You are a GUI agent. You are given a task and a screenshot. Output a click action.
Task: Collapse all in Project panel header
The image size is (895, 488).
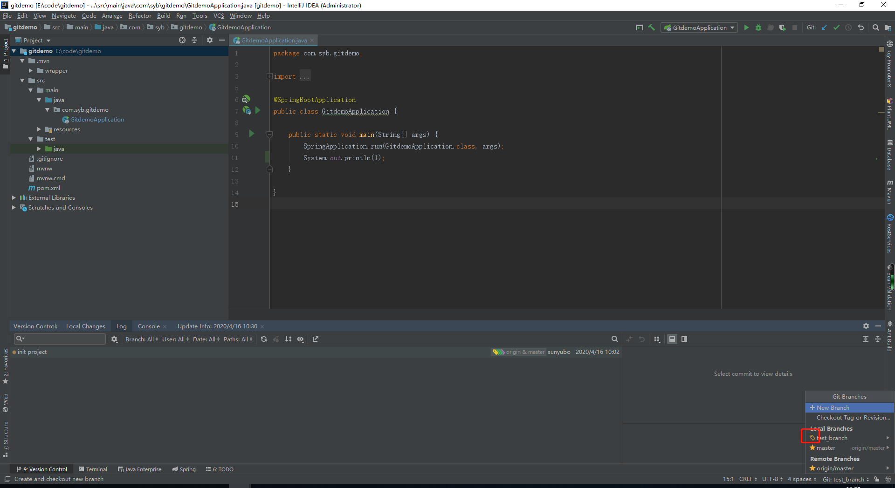coord(194,40)
